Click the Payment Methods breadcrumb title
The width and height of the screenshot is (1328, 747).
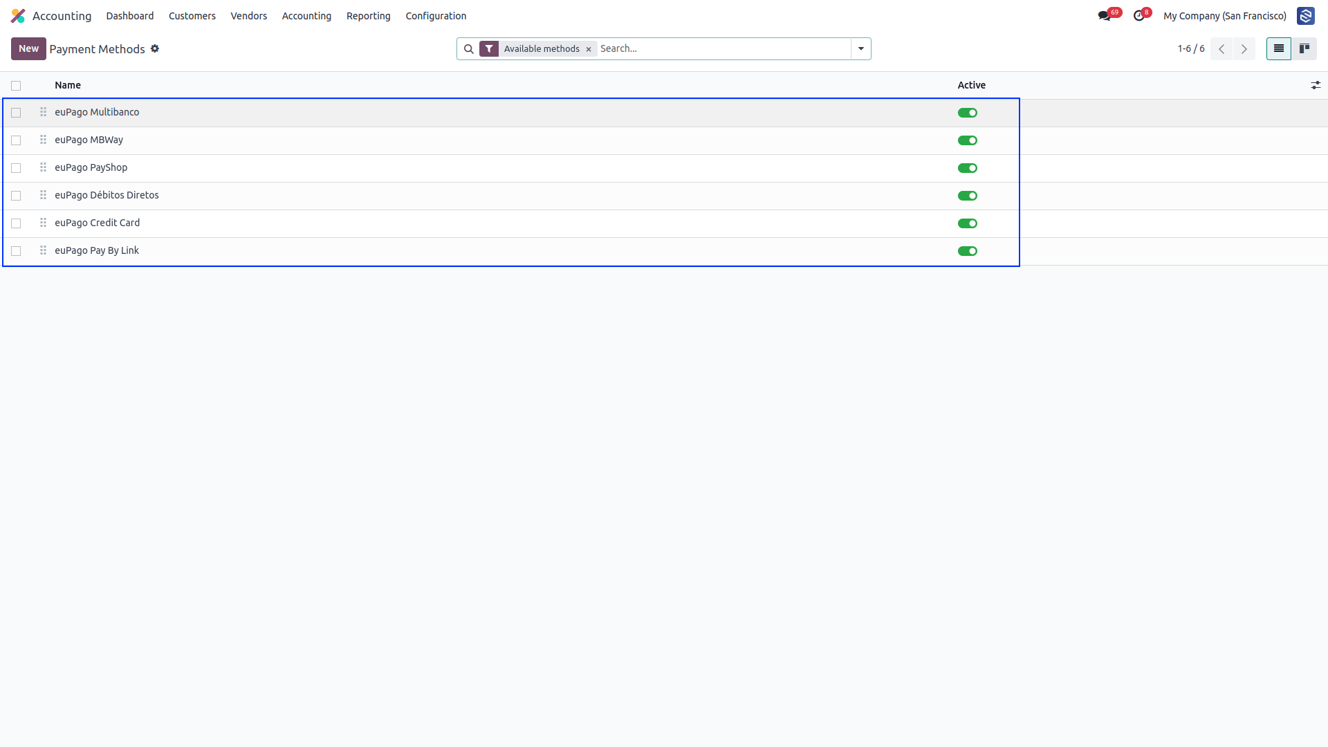pos(97,49)
